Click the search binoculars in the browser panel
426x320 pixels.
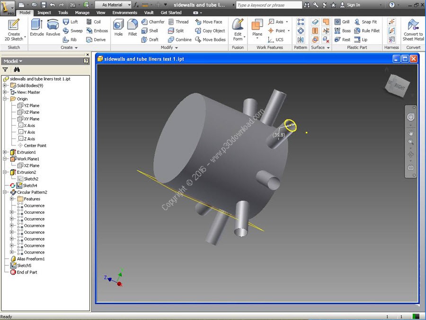(16, 69)
